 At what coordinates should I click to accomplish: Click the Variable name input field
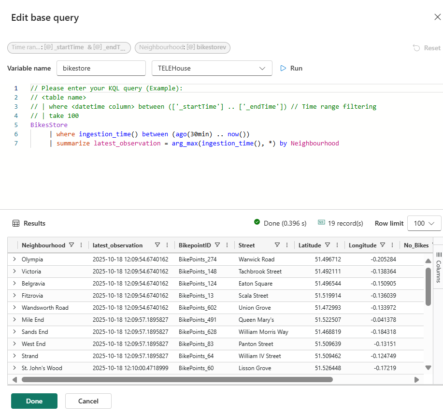pos(101,69)
